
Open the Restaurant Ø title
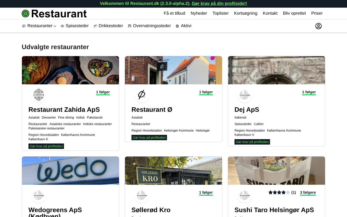(x=152, y=110)
